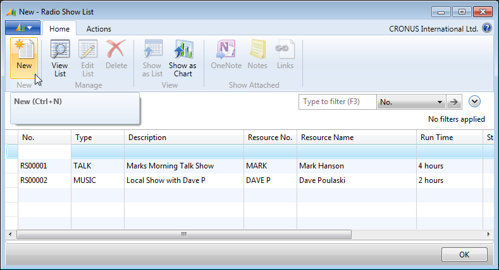Open the blue Help question mark icon
This screenshot has width=499, height=270.
tap(486, 28)
